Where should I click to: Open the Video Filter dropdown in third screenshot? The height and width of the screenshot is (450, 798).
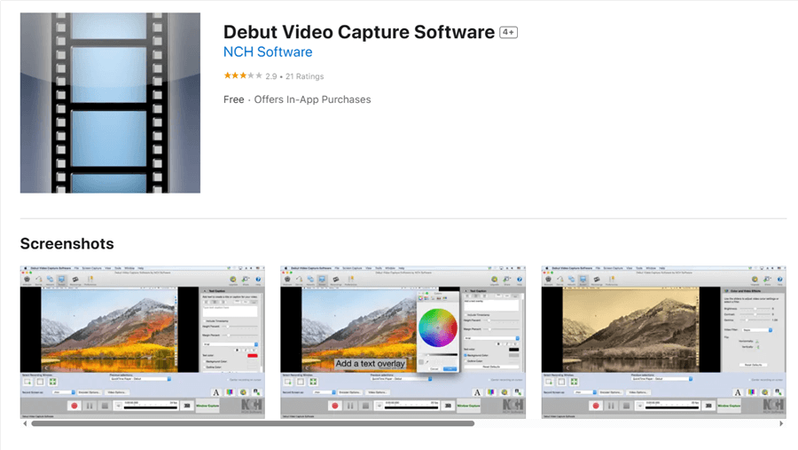757,330
